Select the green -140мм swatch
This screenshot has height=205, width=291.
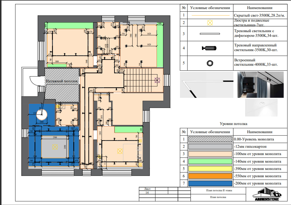coord(210,161)
